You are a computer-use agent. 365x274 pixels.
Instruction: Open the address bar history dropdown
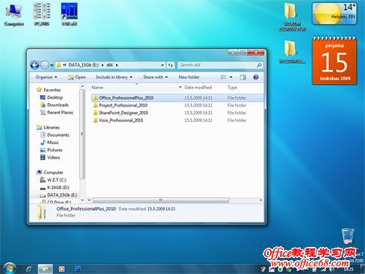click(x=163, y=65)
